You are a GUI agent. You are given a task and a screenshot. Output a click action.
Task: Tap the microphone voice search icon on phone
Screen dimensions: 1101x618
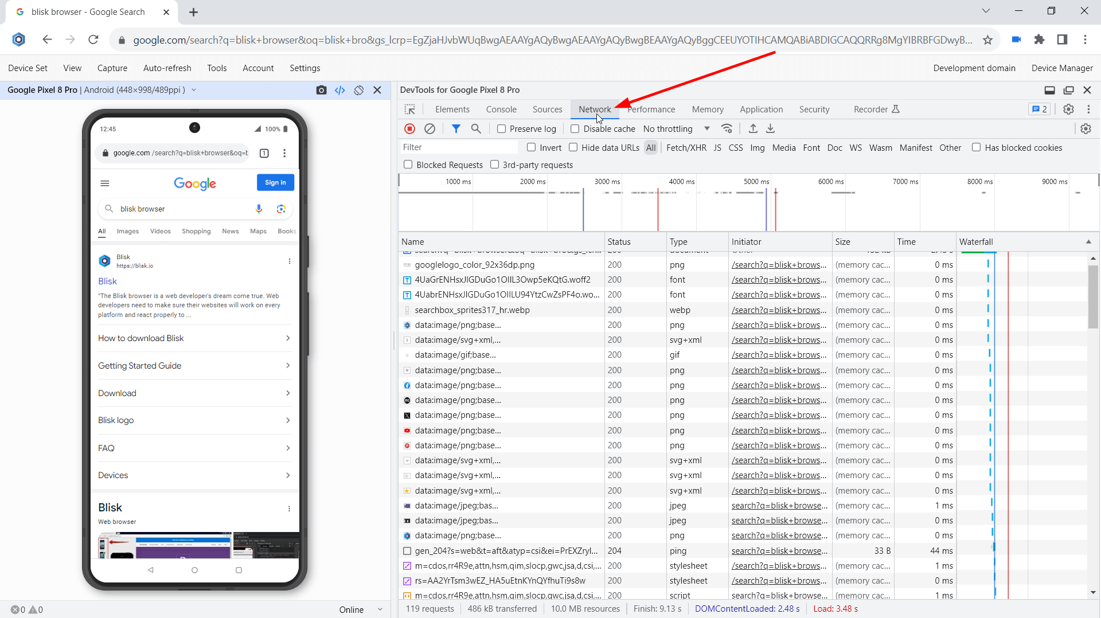(x=259, y=209)
